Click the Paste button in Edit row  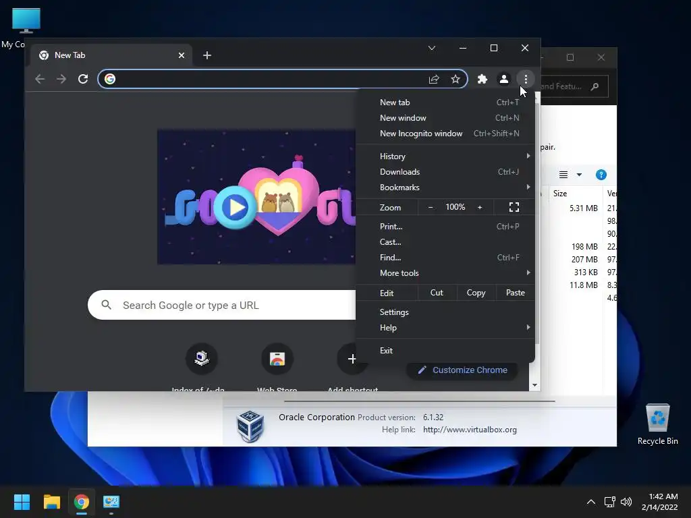click(x=515, y=293)
